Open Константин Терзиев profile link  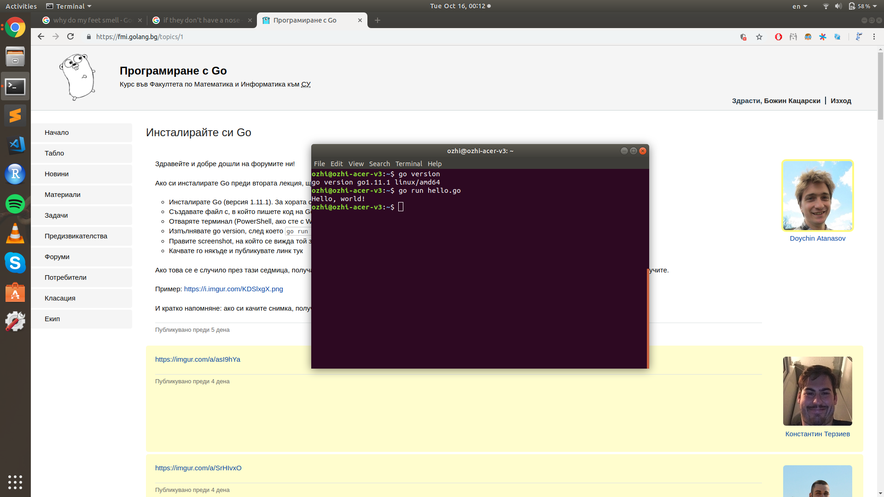coord(817,434)
